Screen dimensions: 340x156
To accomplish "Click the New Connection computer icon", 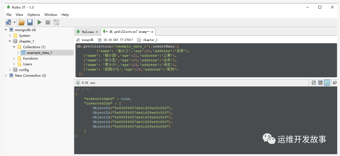I will [x=11, y=76].
